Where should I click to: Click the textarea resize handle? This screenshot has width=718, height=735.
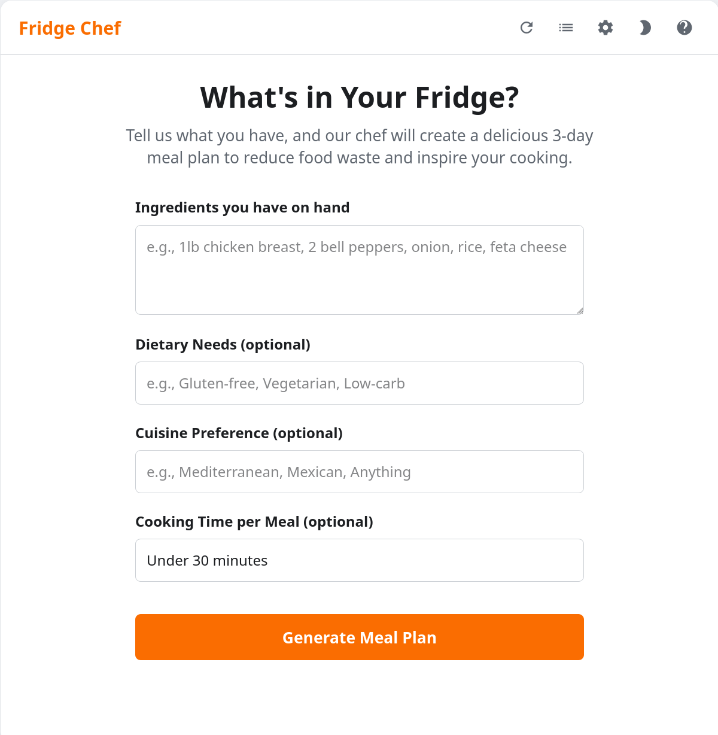point(579,310)
